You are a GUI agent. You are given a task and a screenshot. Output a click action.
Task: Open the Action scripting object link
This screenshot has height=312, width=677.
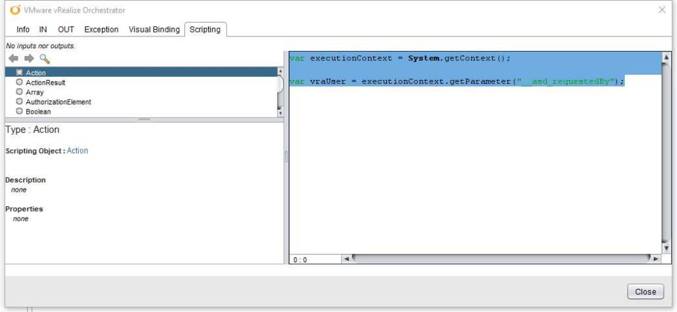click(x=77, y=151)
